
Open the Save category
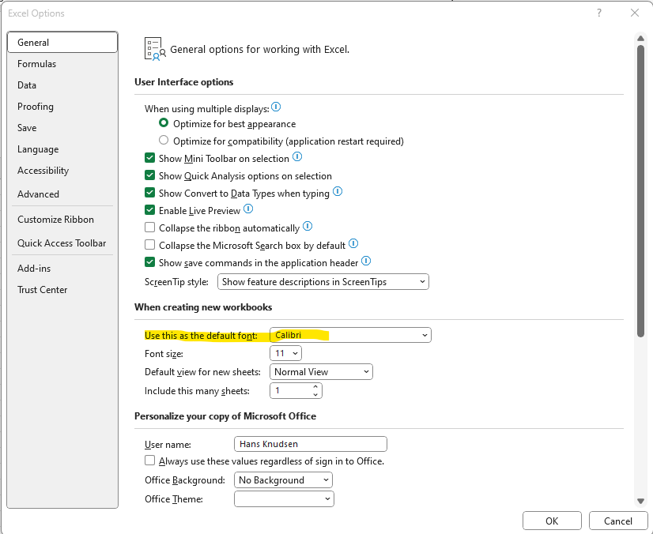pos(62,128)
